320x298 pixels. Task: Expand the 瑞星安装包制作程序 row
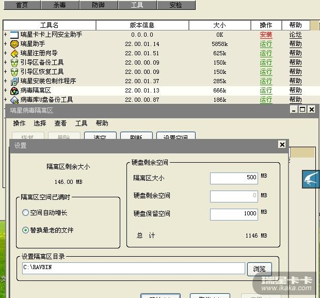[6, 81]
